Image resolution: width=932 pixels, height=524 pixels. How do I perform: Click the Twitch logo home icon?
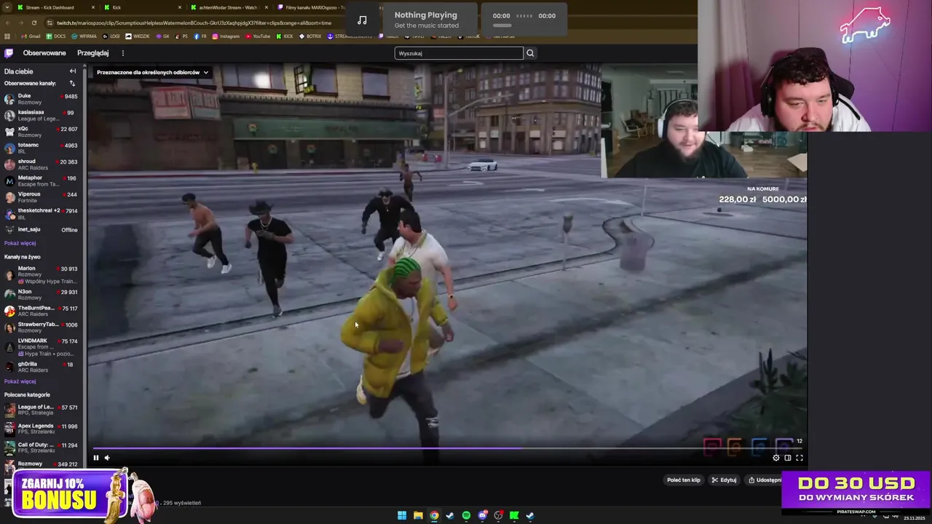[x=9, y=53]
